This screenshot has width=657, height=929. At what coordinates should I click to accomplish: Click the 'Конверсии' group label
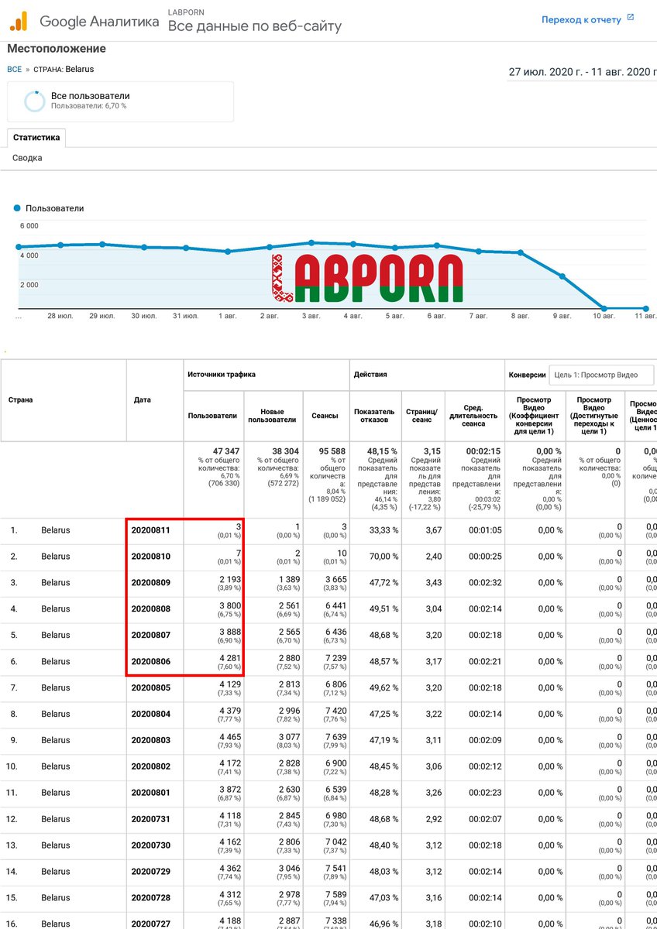(527, 375)
